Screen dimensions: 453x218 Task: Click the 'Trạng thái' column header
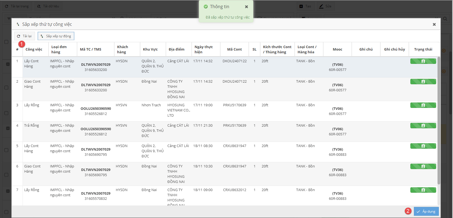423,49
